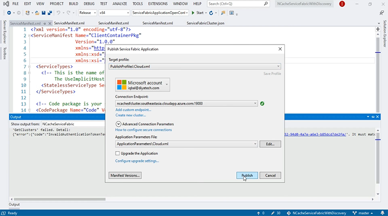388x216 pixels.
Task: Click the Open File folder icon
Action: pyautogui.click(x=37, y=13)
